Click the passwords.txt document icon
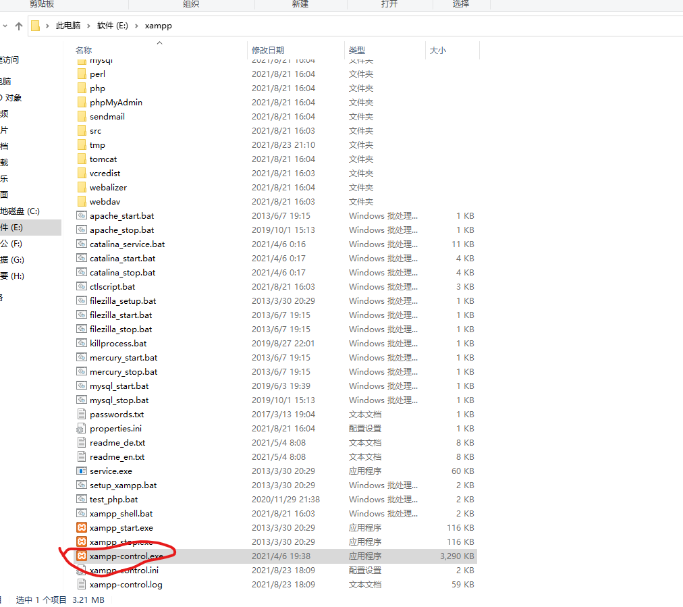 [x=82, y=415]
